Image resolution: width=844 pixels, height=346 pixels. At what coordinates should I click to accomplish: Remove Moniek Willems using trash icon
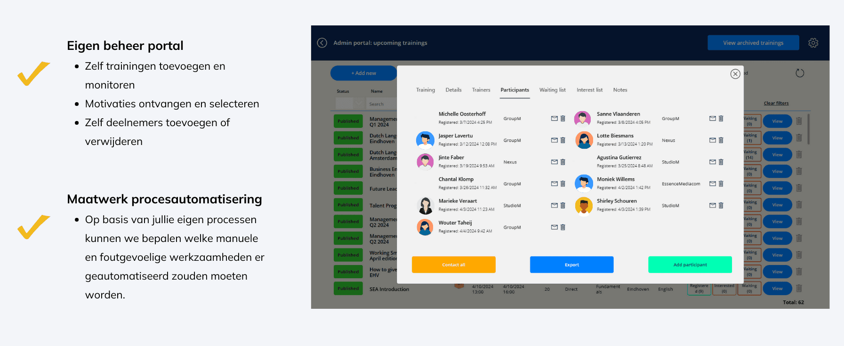(x=721, y=184)
